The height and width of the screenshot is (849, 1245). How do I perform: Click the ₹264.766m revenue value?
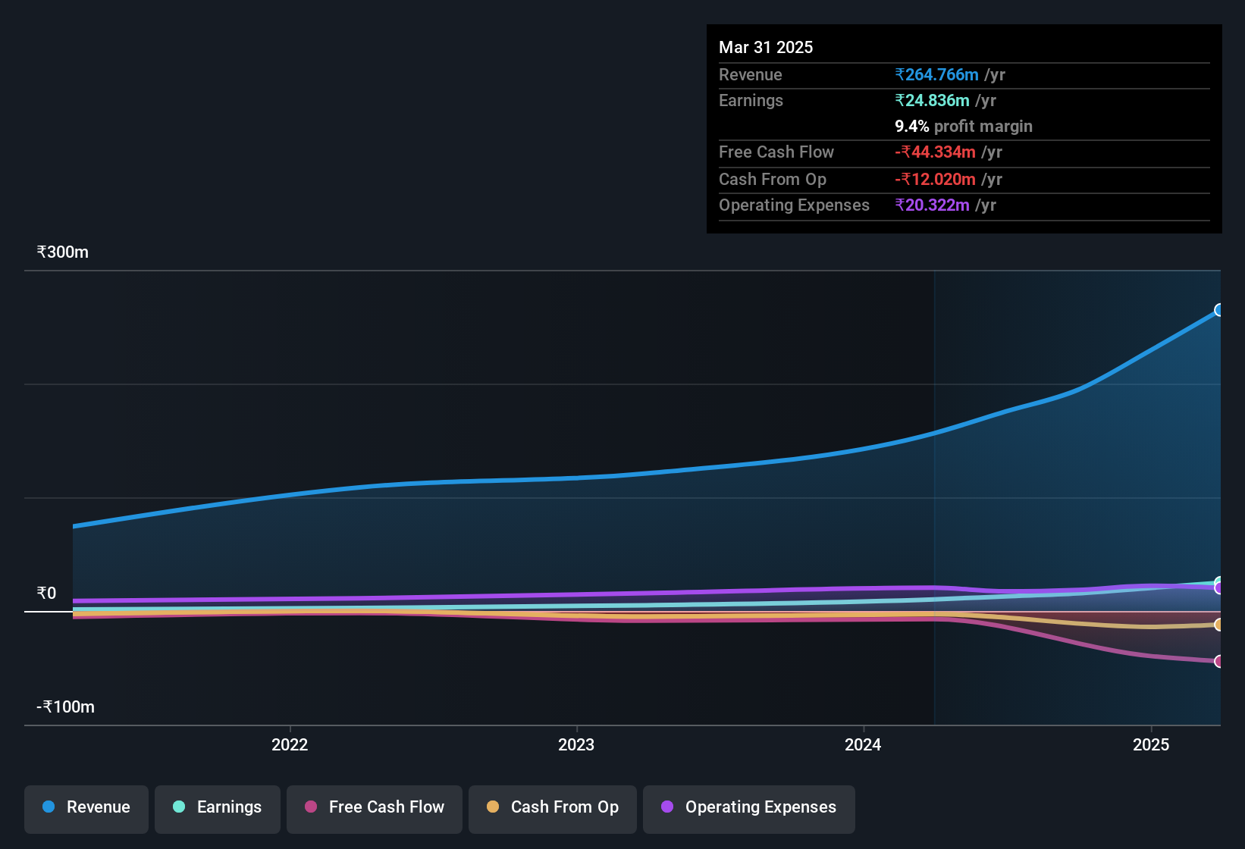(936, 74)
